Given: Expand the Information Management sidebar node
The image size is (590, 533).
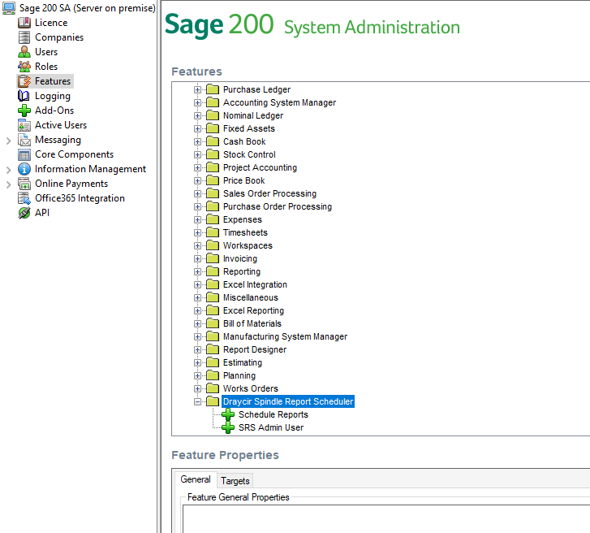Looking at the screenshot, I should [8, 170].
